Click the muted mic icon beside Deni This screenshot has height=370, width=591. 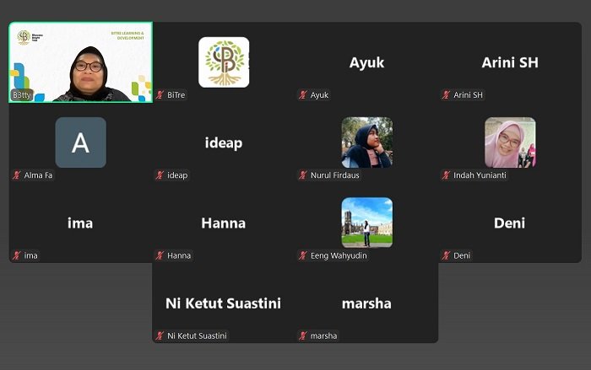pyautogui.click(x=446, y=255)
